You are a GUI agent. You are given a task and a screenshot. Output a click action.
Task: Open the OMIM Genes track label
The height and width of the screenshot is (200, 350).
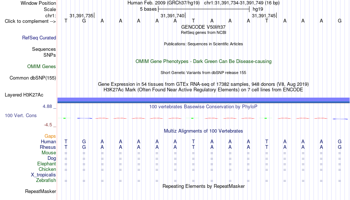[41, 67]
